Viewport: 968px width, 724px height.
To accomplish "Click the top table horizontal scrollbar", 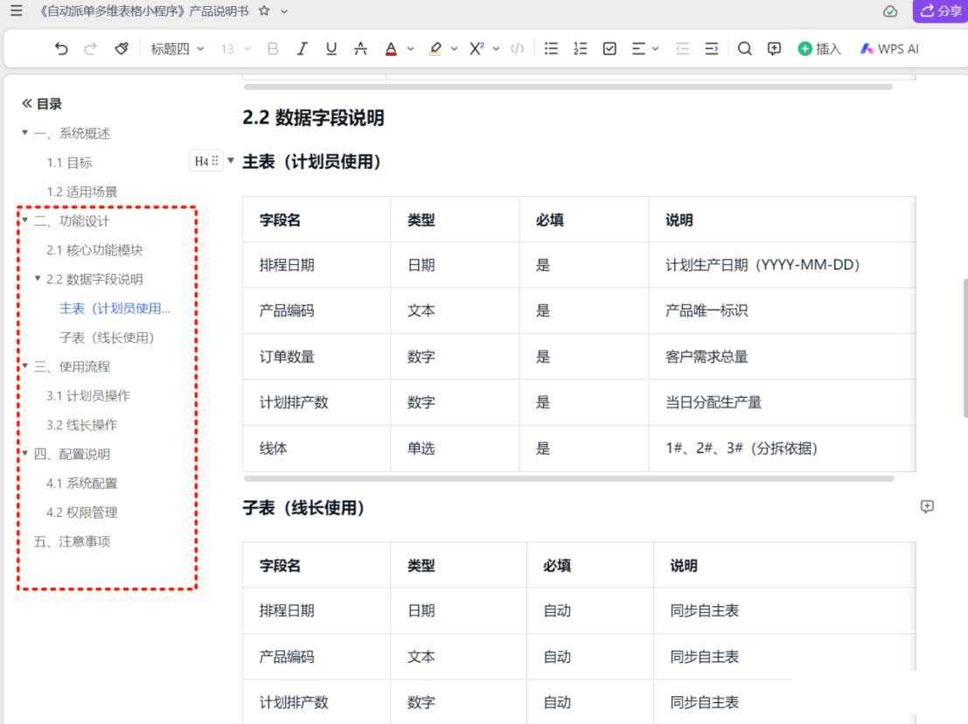I will click(568, 87).
